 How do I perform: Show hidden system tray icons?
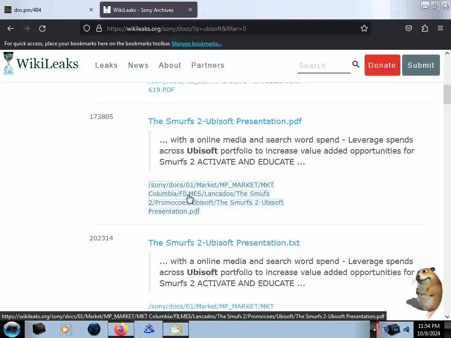pyautogui.click(x=374, y=330)
